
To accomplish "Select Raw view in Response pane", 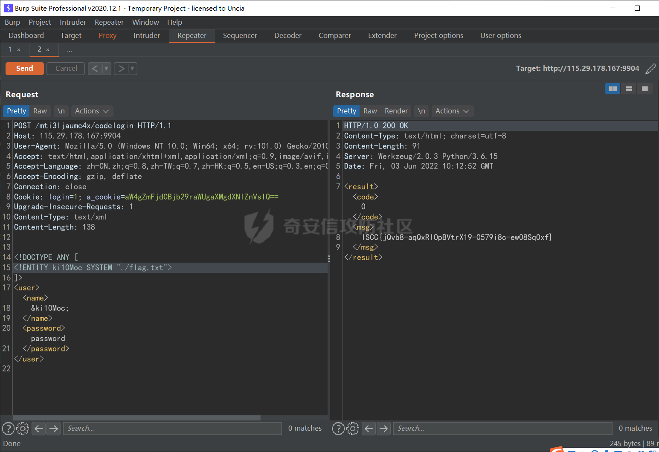I will pyautogui.click(x=370, y=111).
